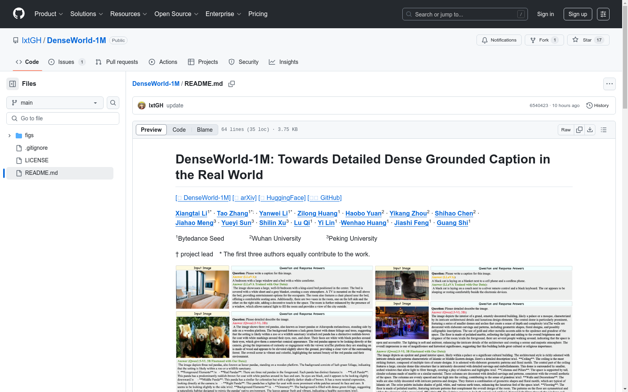
Task: Select Preview view mode
Action: 151,130
